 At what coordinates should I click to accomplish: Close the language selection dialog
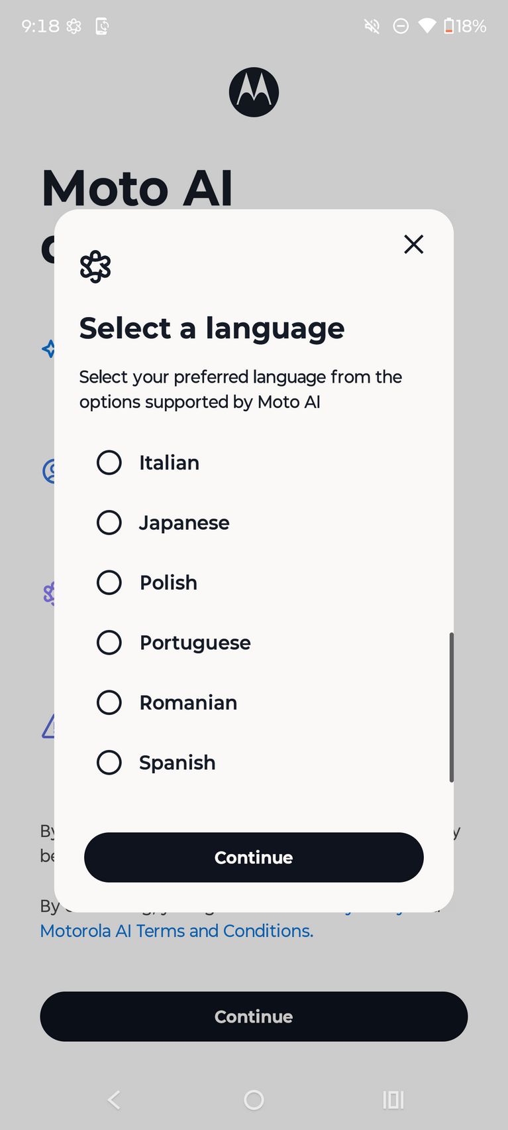pos(413,244)
